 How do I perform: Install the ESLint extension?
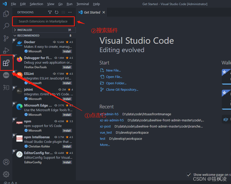coord(67,83)
